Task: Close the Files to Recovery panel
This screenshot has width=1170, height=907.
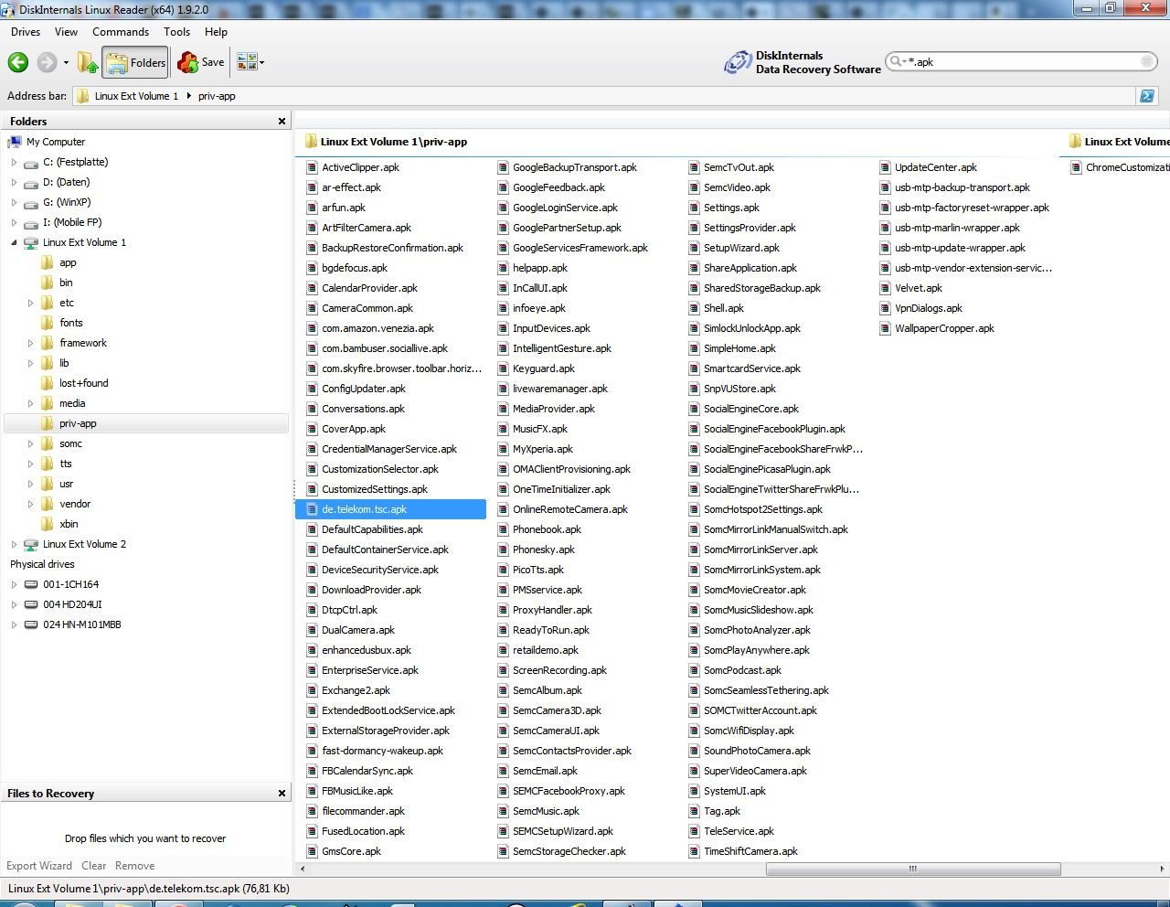Action: (x=282, y=794)
